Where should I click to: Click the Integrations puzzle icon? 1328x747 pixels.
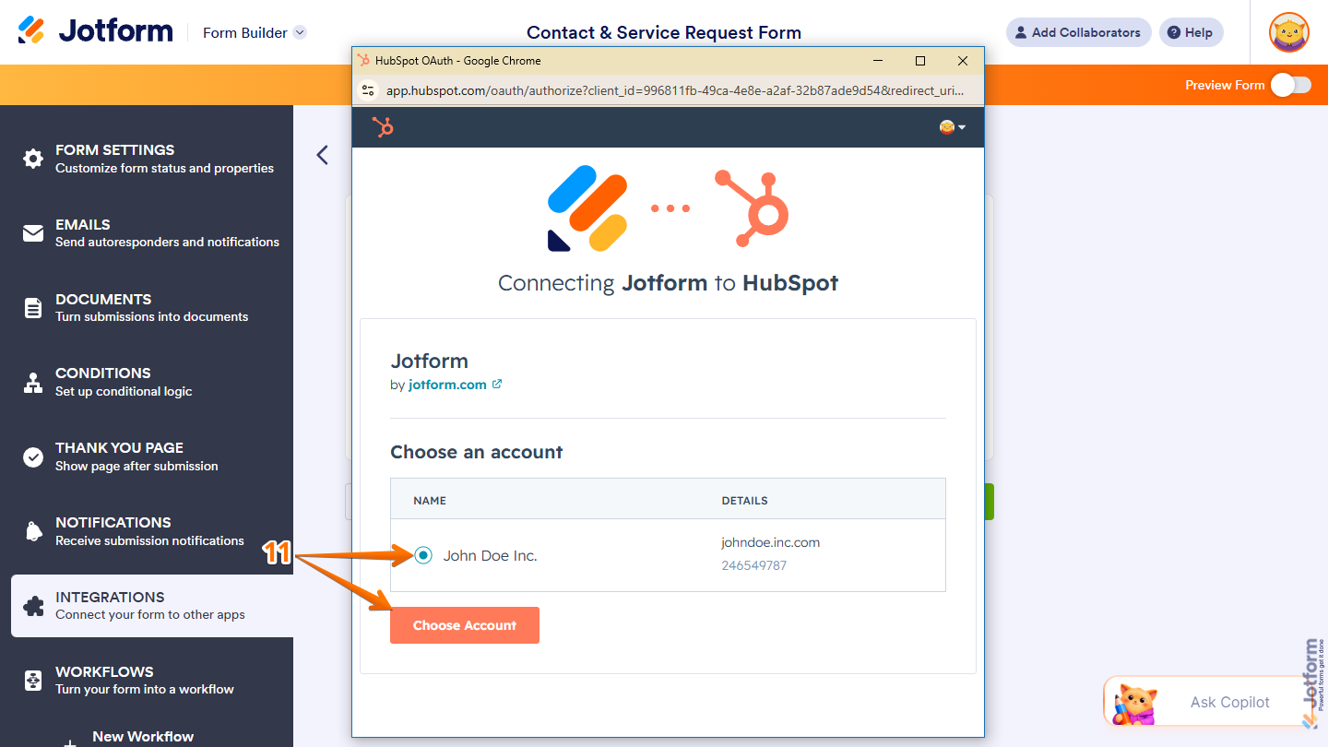[33, 606]
